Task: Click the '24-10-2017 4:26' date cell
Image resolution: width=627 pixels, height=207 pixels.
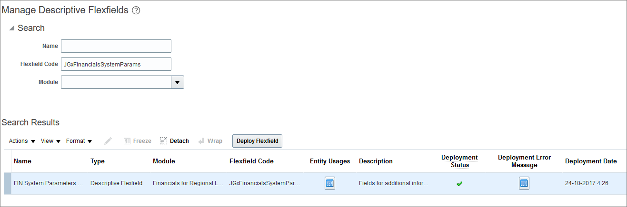Action: 587,183
